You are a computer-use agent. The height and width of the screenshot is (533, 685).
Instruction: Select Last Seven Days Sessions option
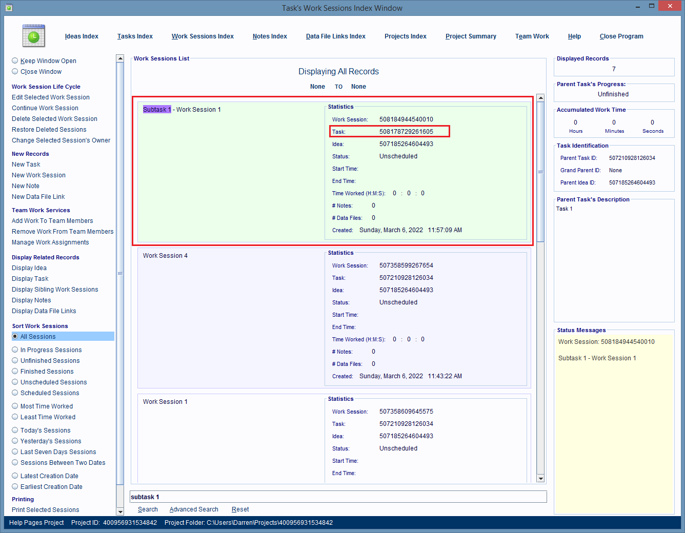tap(15, 452)
